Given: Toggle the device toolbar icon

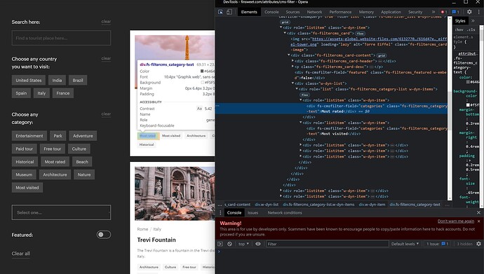Looking at the screenshot, I should coord(229,12).
